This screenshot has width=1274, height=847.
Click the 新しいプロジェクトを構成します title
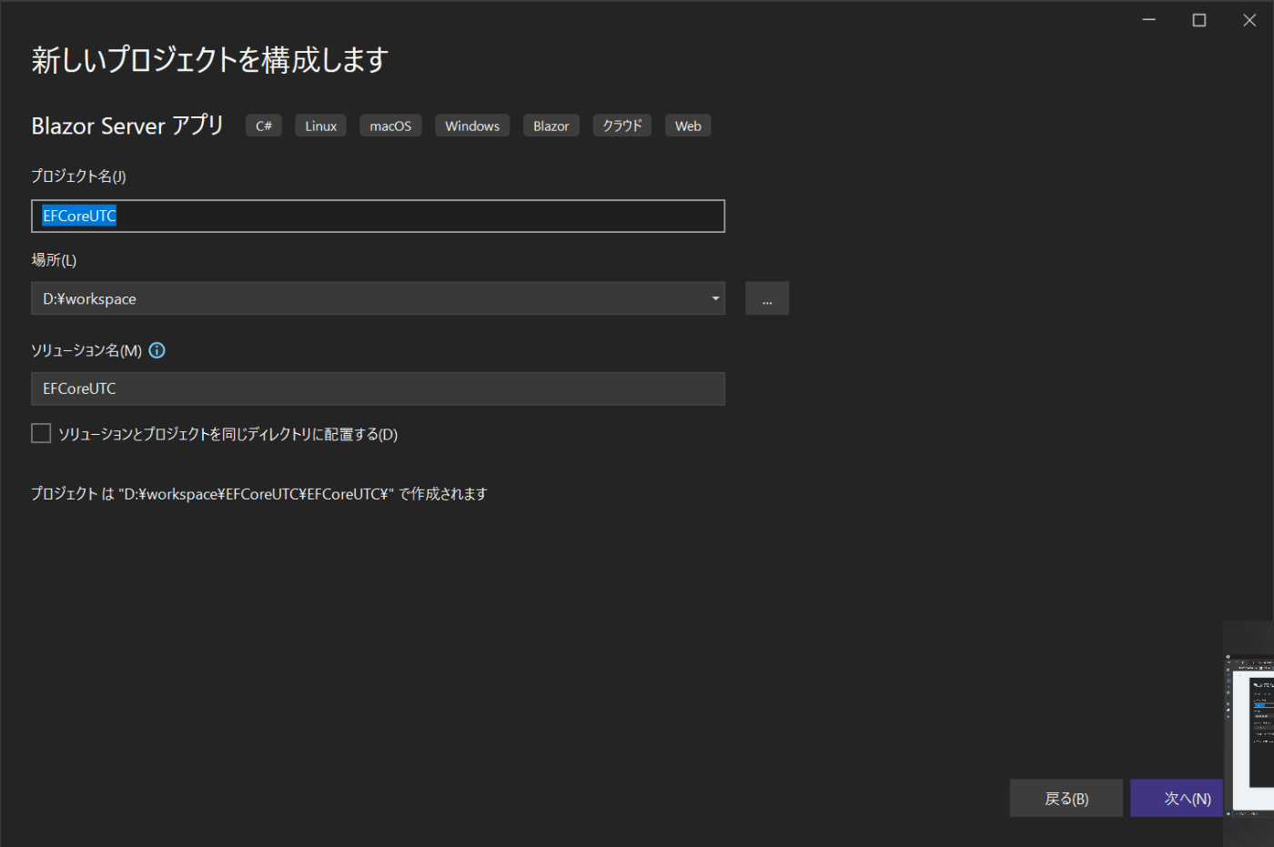tap(210, 60)
